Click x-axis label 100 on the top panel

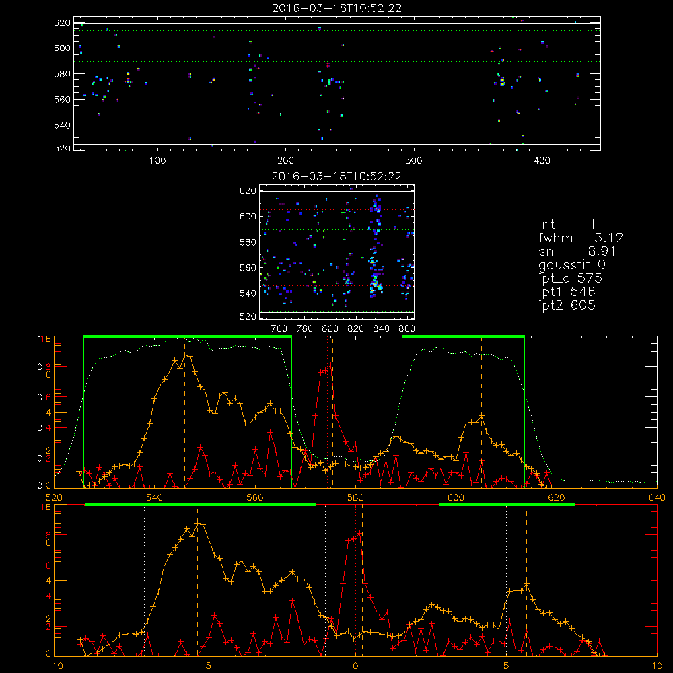point(157,161)
